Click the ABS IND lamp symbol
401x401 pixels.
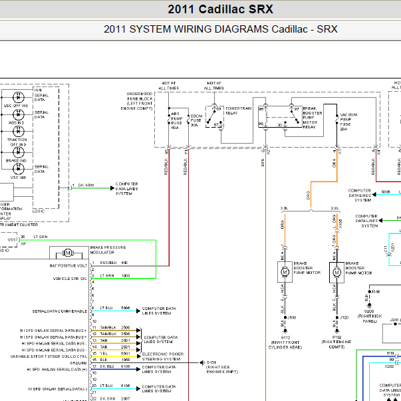point(19,114)
